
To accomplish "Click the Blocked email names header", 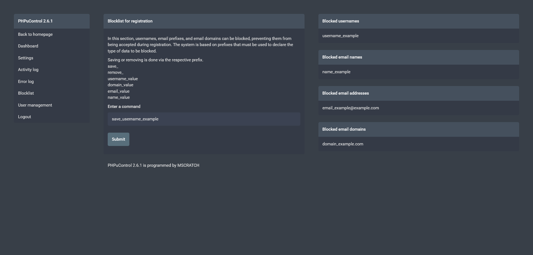I will click(x=342, y=57).
